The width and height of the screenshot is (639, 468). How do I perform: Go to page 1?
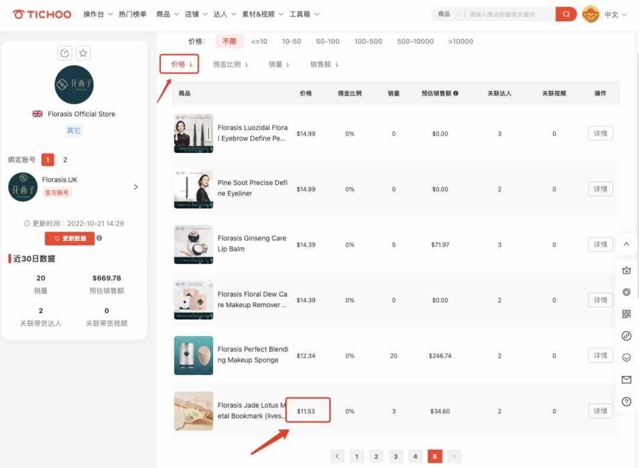(x=357, y=456)
